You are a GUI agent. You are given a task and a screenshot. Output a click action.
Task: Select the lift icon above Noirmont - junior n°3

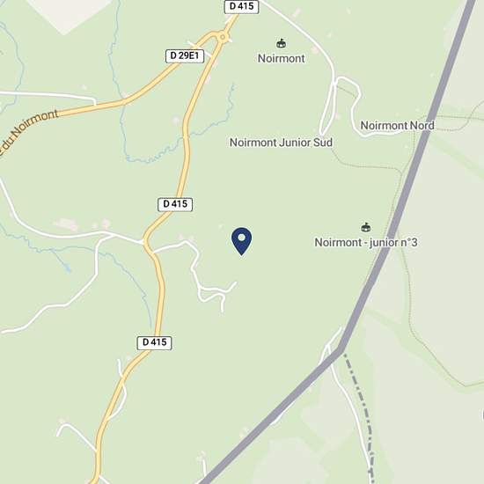point(366,227)
